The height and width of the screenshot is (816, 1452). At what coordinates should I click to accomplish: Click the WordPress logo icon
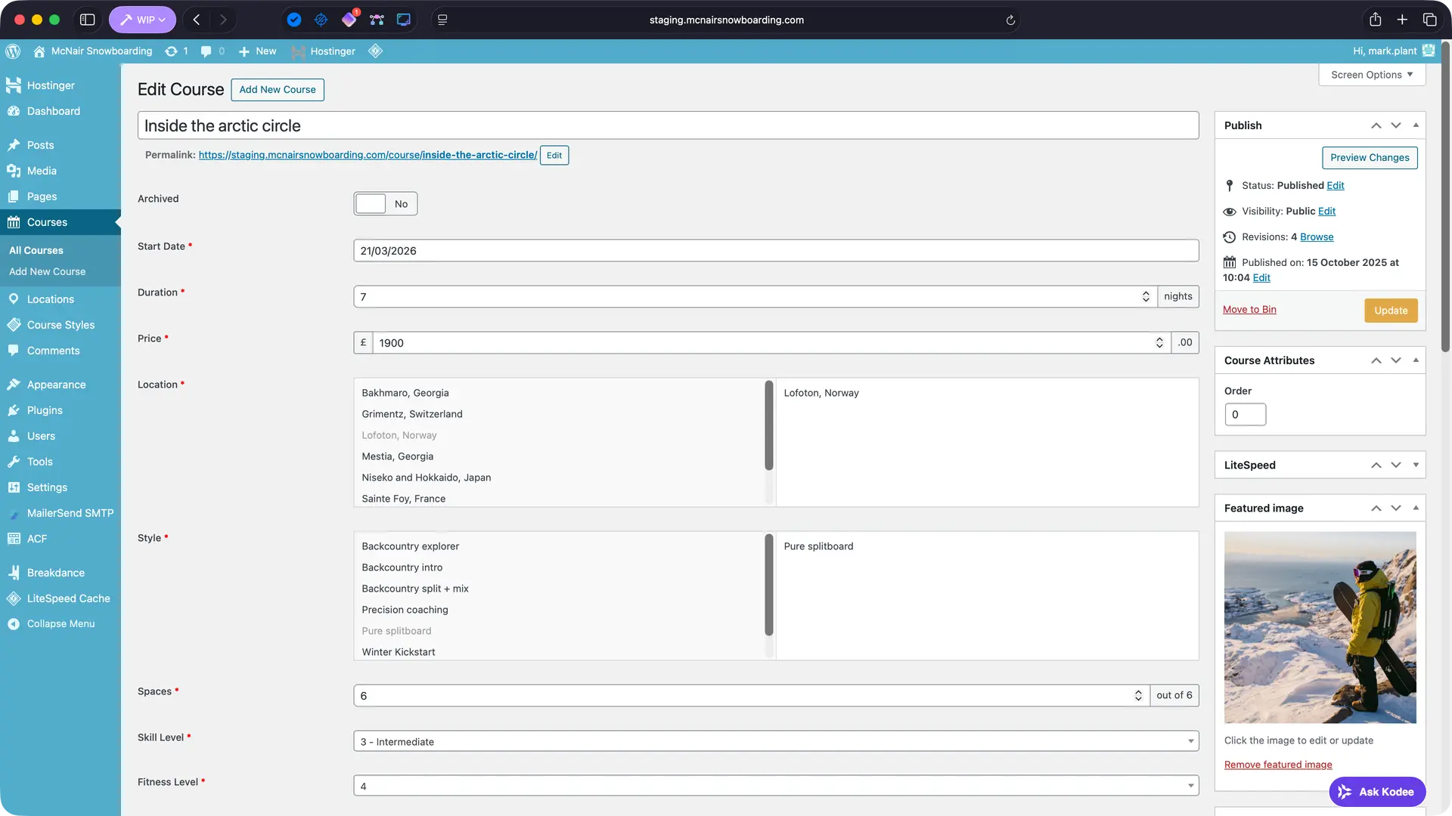pos(13,51)
